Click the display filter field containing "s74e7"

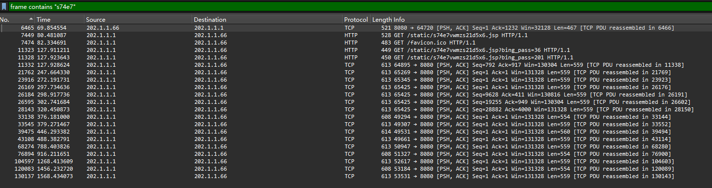pyautogui.click(x=360, y=7)
